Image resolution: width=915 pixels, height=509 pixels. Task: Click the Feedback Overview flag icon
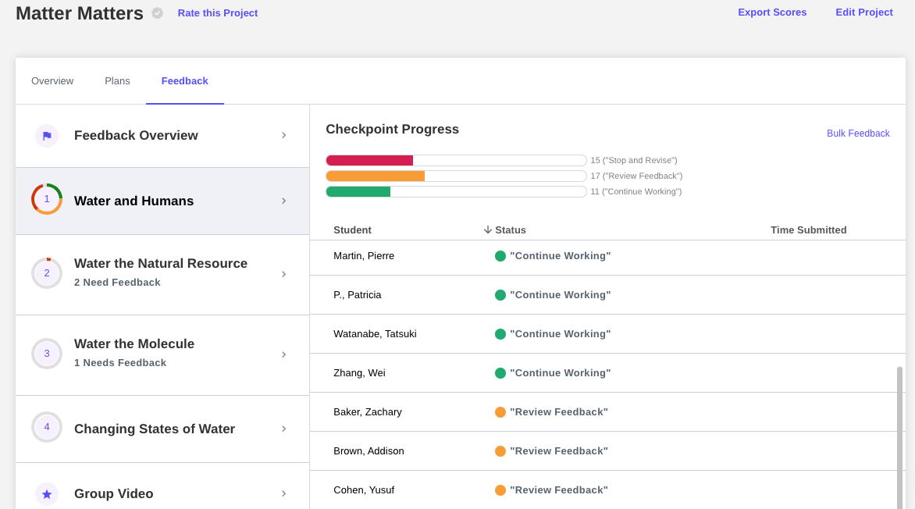click(47, 136)
